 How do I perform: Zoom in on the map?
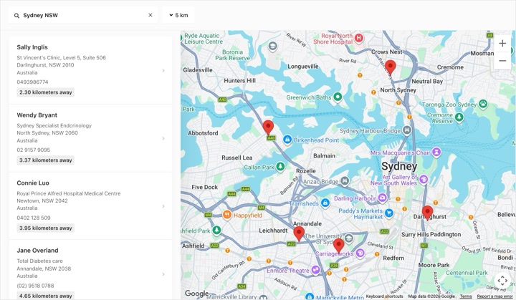502,44
